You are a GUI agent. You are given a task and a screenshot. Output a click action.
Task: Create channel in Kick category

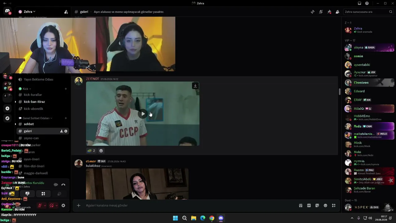66,89
